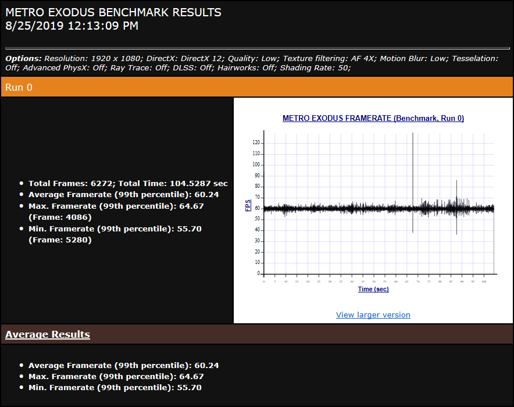Screen dimensions: 514x407
Task: Click '(Frame: 4086)' text
Action: [60, 217]
